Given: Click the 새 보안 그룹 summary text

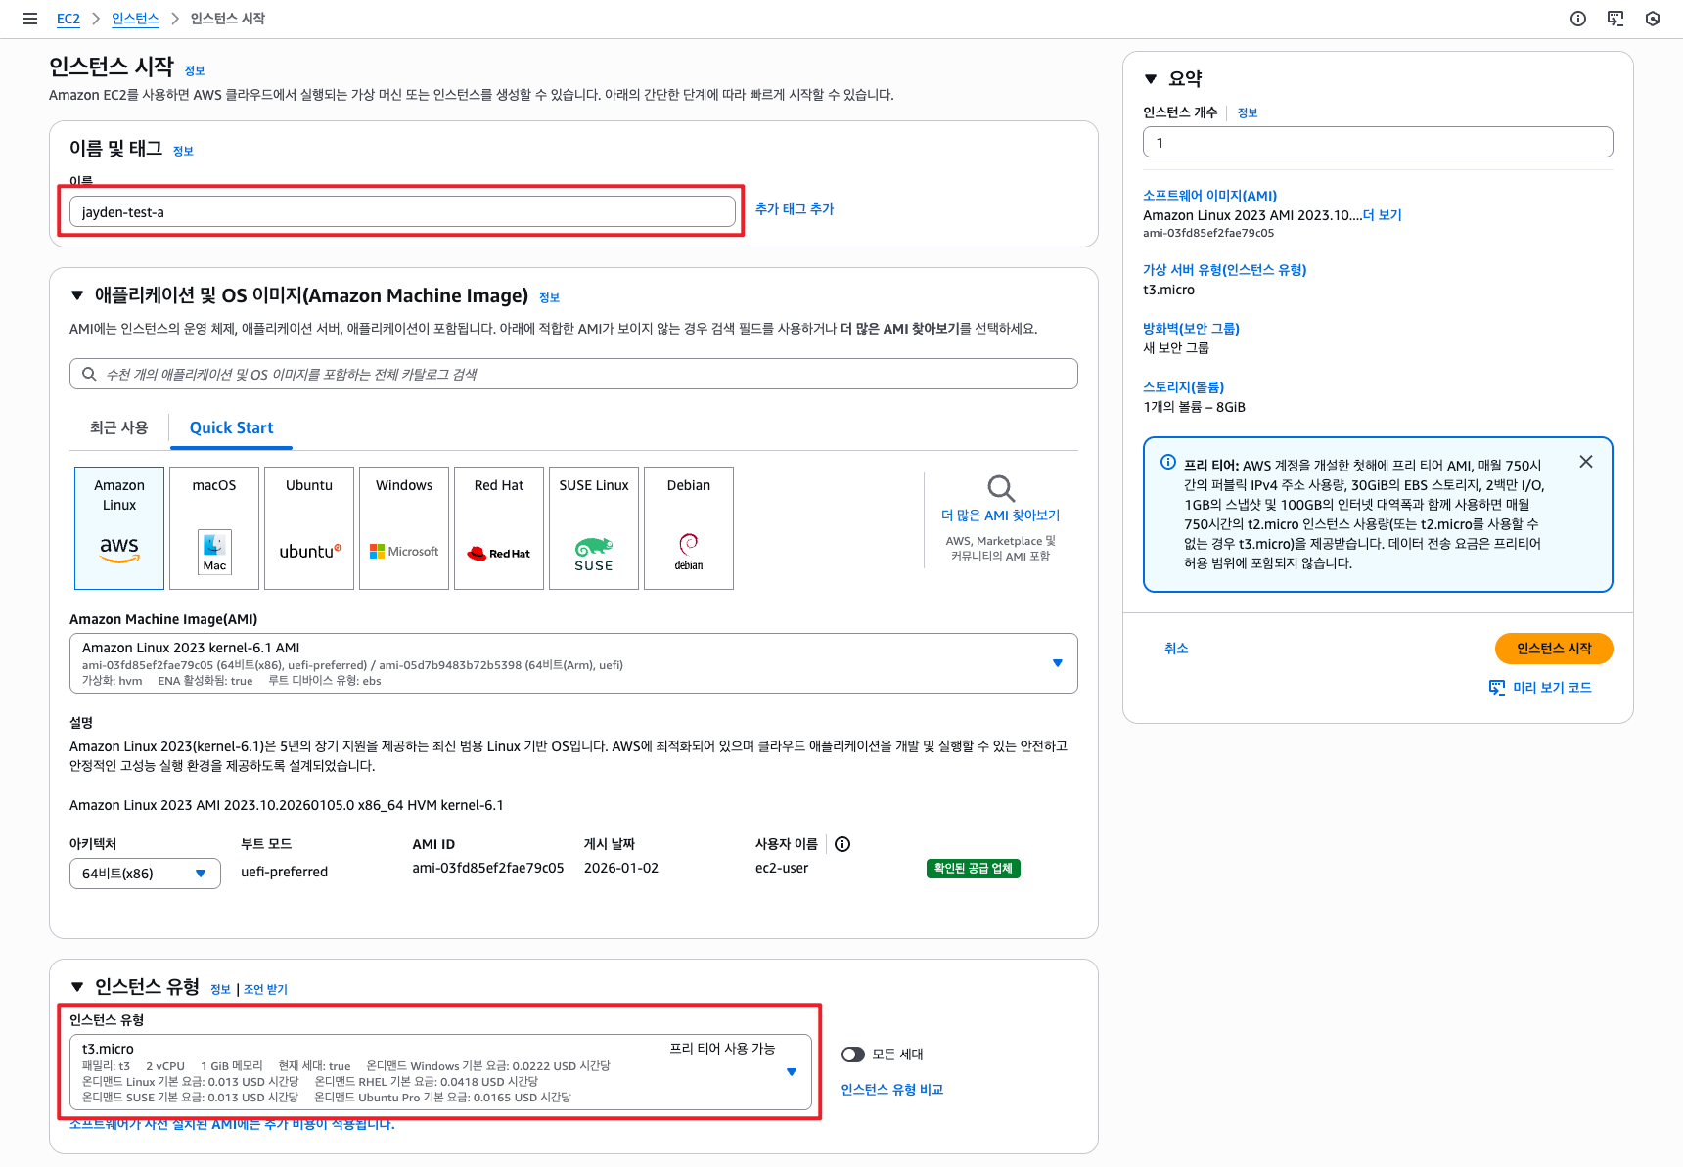Looking at the screenshot, I should point(1176,348).
